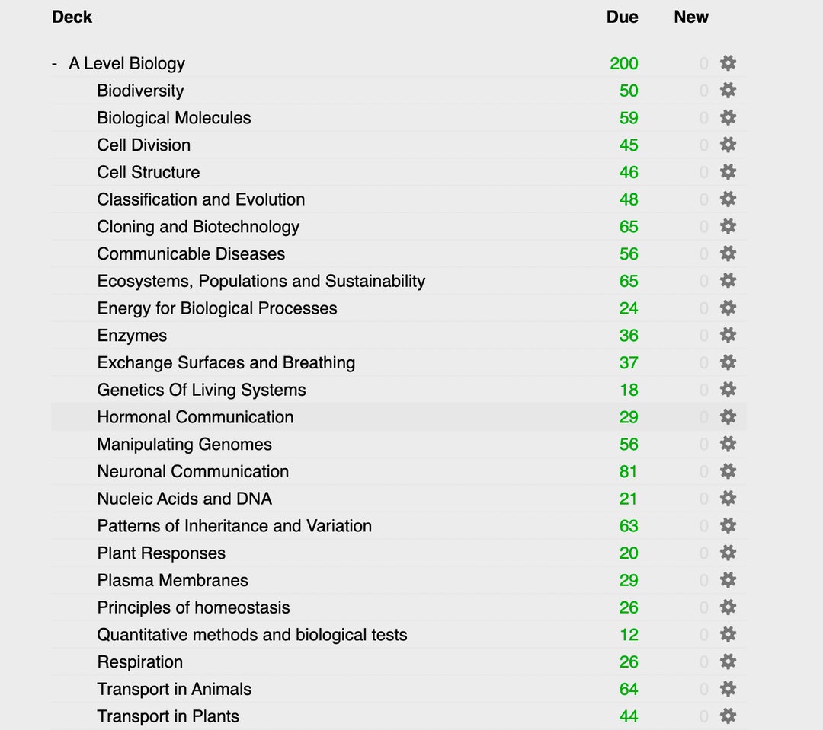Collapse the A Level Biology deck

[54, 63]
